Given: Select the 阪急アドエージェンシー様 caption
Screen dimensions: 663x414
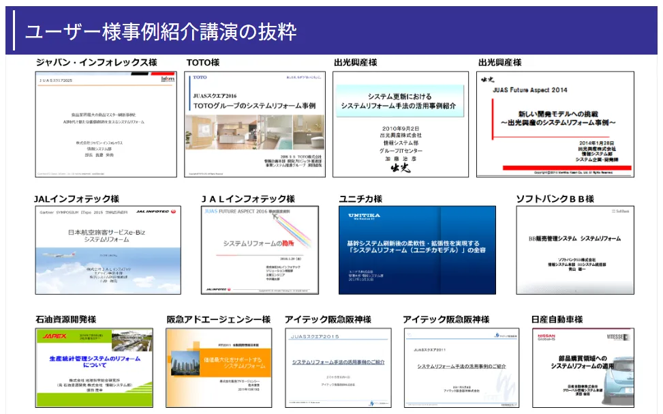Looking at the screenshot, I should (x=219, y=320).
